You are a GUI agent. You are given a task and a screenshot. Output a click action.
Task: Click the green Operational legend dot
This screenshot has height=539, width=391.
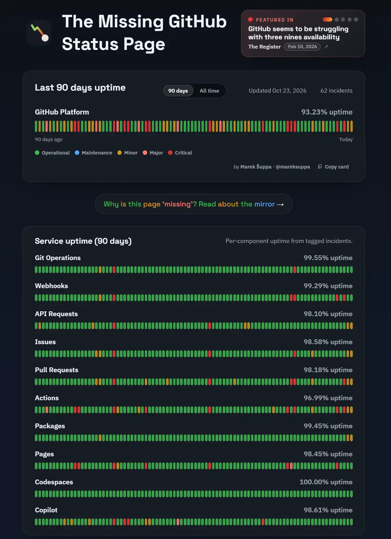37,153
